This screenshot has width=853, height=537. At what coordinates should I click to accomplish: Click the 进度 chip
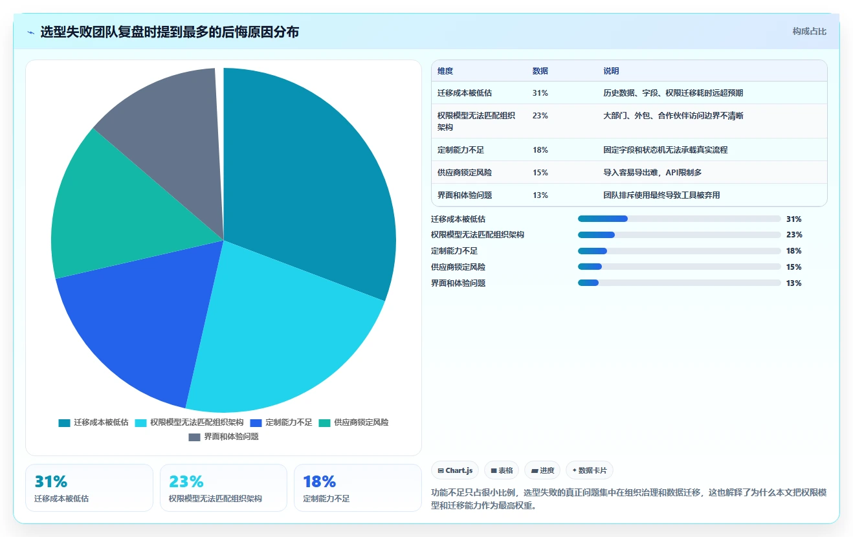pyautogui.click(x=542, y=470)
